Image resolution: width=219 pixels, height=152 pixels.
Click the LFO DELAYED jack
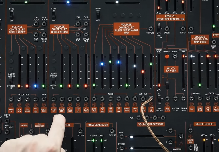click(7, 132)
